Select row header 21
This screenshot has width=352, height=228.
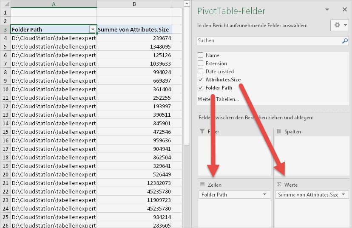[x=6, y=183]
